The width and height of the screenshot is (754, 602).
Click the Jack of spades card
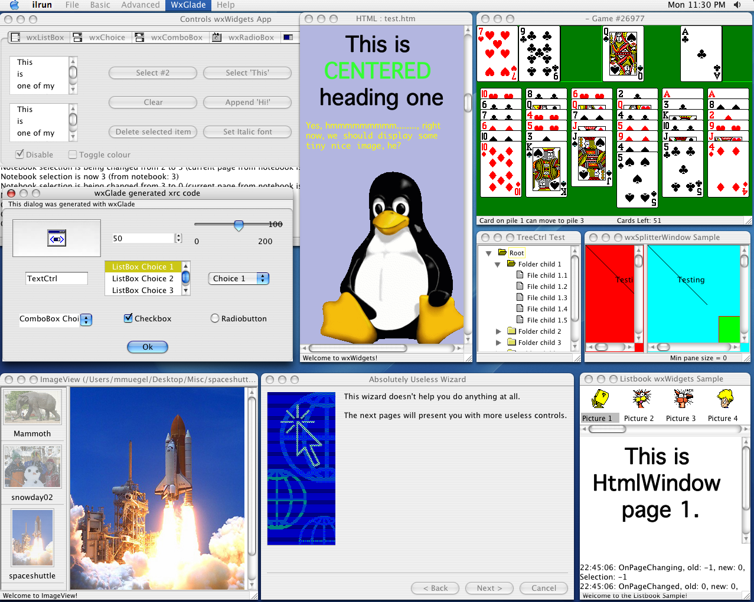pos(592,159)
